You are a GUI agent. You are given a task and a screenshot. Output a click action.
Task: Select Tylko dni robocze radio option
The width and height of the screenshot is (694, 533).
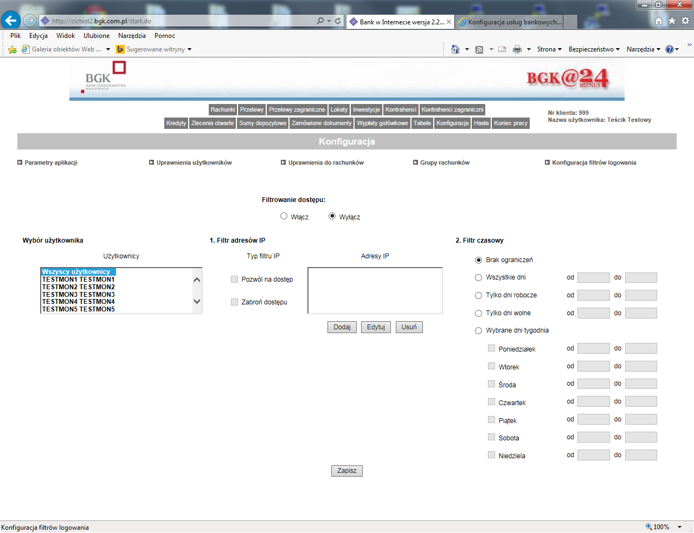coord(478,295)
